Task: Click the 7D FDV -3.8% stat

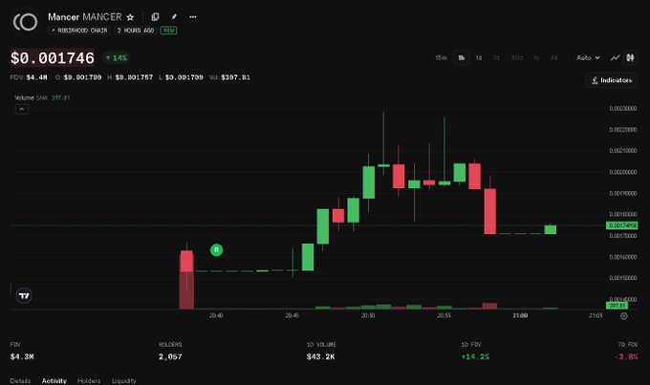Action: coord(626,351)
